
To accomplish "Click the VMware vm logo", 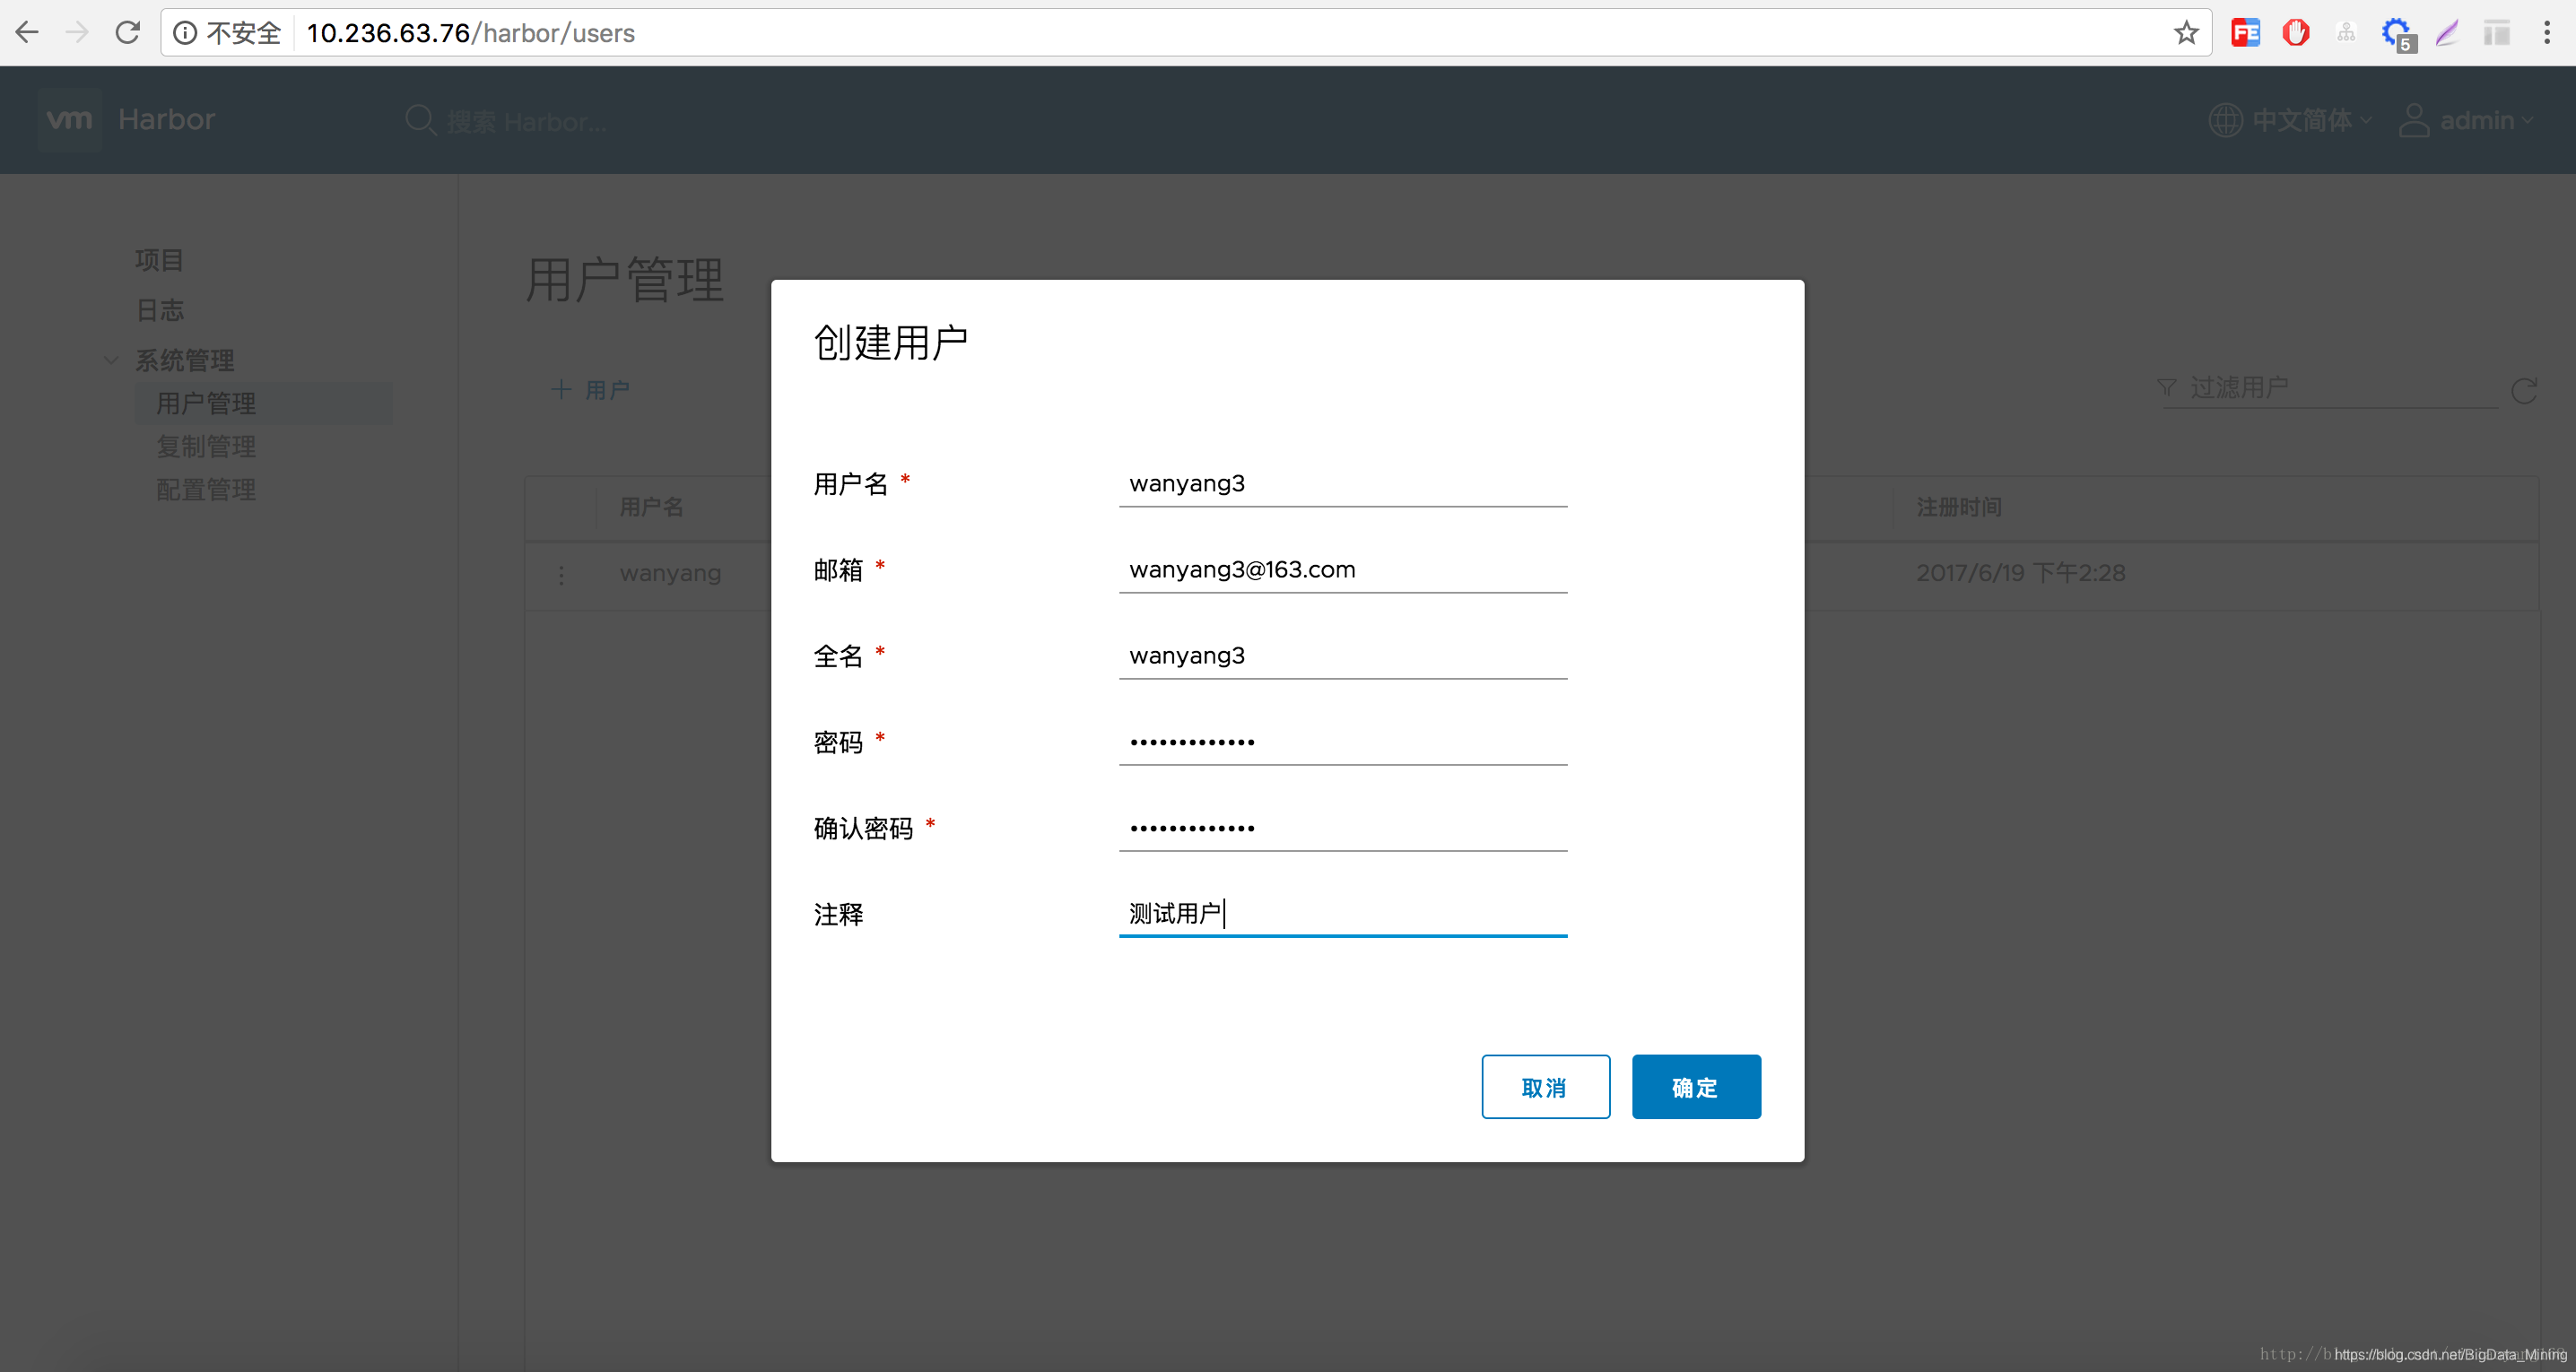I will 70,119.
